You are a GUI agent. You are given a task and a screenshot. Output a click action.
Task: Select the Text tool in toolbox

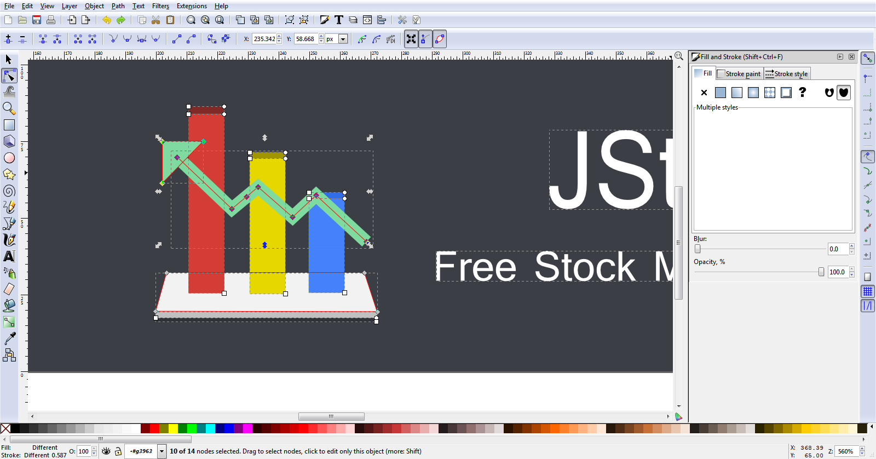tap(9, 256)
